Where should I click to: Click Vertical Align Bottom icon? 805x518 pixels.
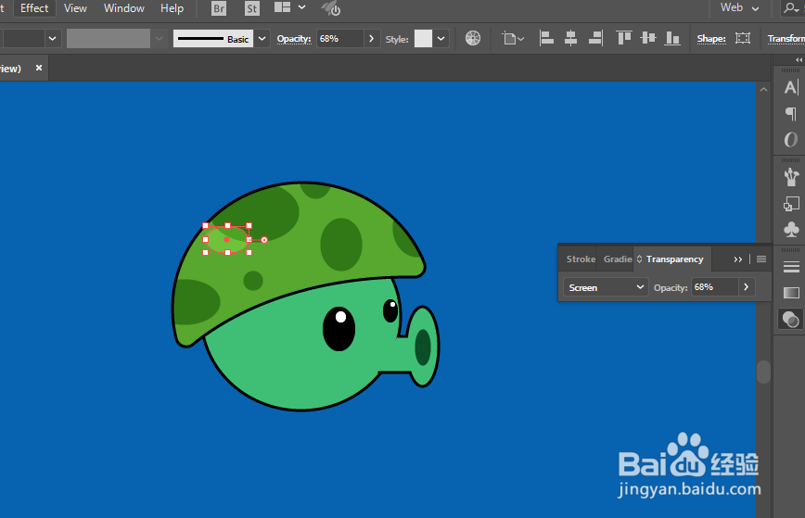(x=672, y=38)
